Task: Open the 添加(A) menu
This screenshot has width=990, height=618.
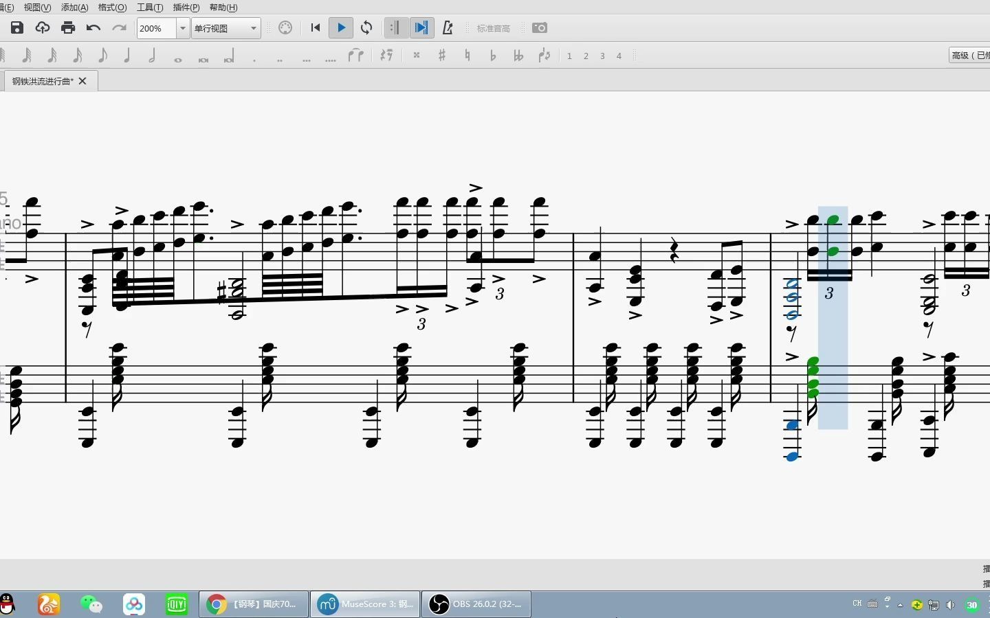Action: pyautogui.click(x=74, y=8)
